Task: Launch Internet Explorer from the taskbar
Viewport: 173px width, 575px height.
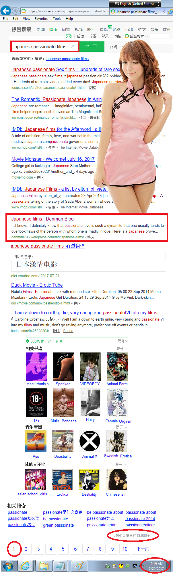Action: pos(25,566)
